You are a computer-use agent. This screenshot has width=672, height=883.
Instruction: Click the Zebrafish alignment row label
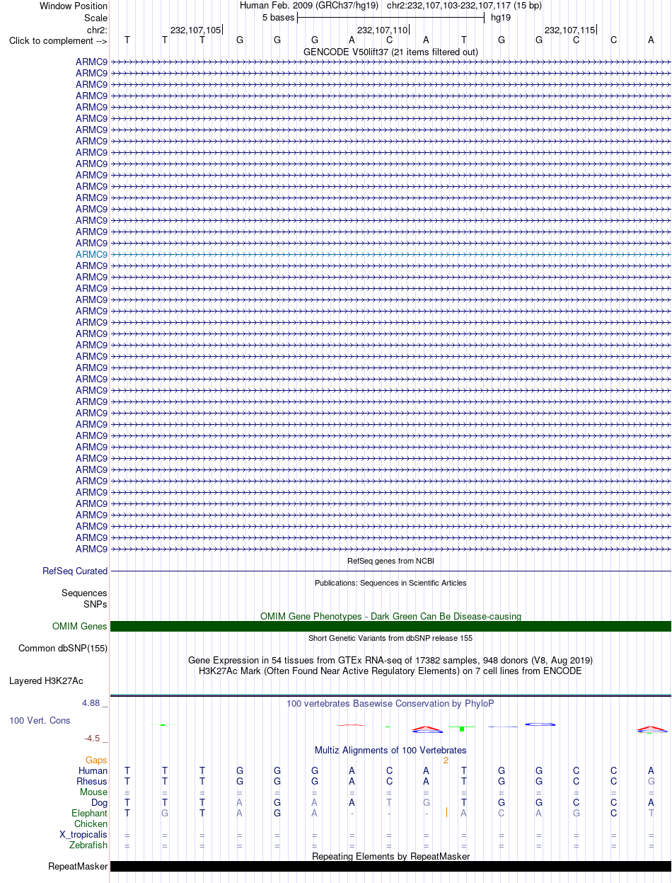pos(88,845)
